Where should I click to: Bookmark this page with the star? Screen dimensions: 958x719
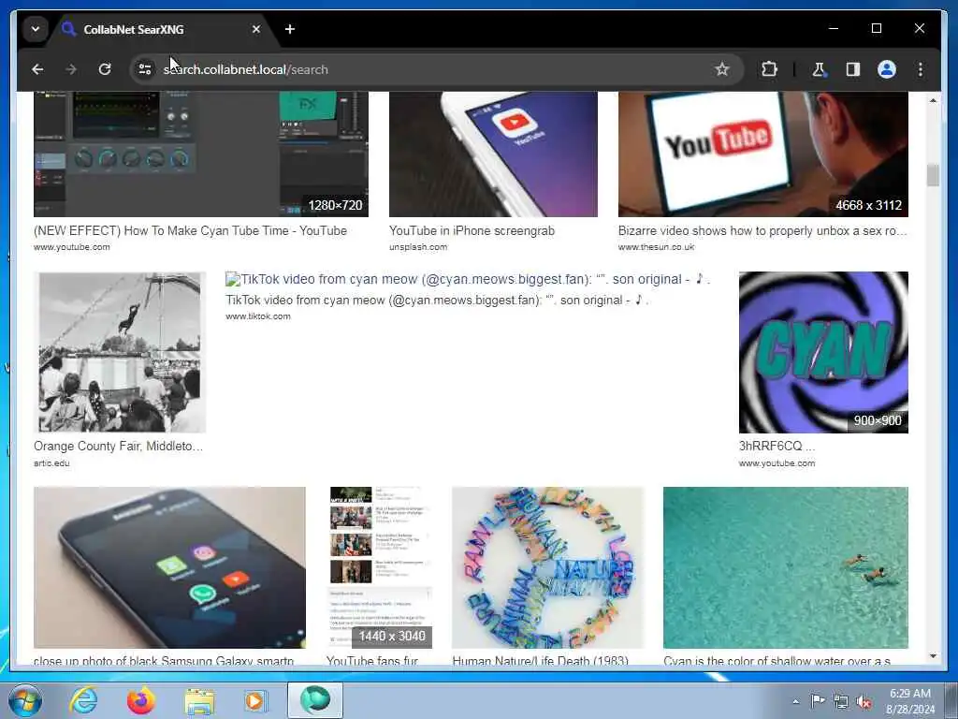[x=721, y=69]
